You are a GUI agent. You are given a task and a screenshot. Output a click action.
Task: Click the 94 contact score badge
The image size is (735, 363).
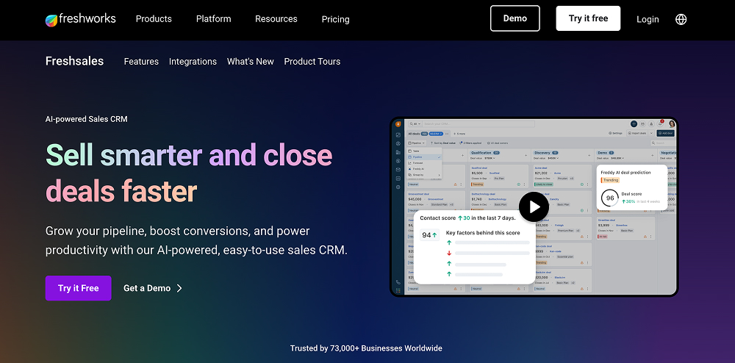[429, 235]
